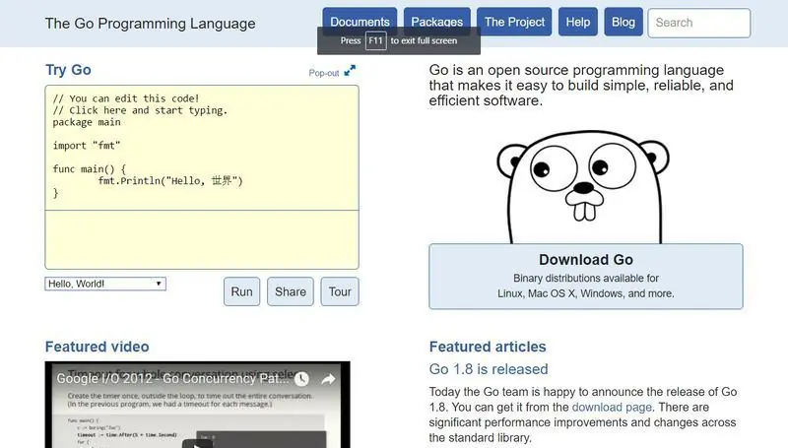This screenshot has height=448, width=788.
Task: Follow the download page link
Action: (612, 408)
